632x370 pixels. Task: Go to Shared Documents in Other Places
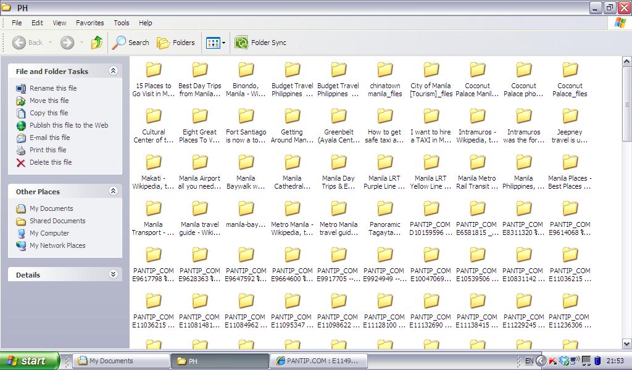[x=57, y=221]
